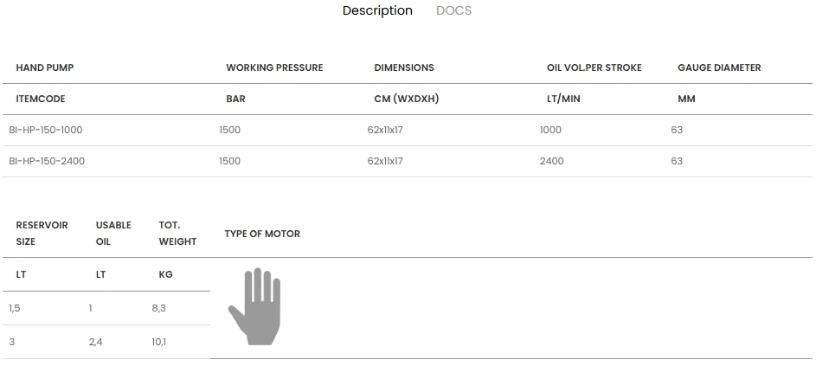This screenshot has width=816, height=366.
Task: Select the Description tab
Action: [377, 11]
